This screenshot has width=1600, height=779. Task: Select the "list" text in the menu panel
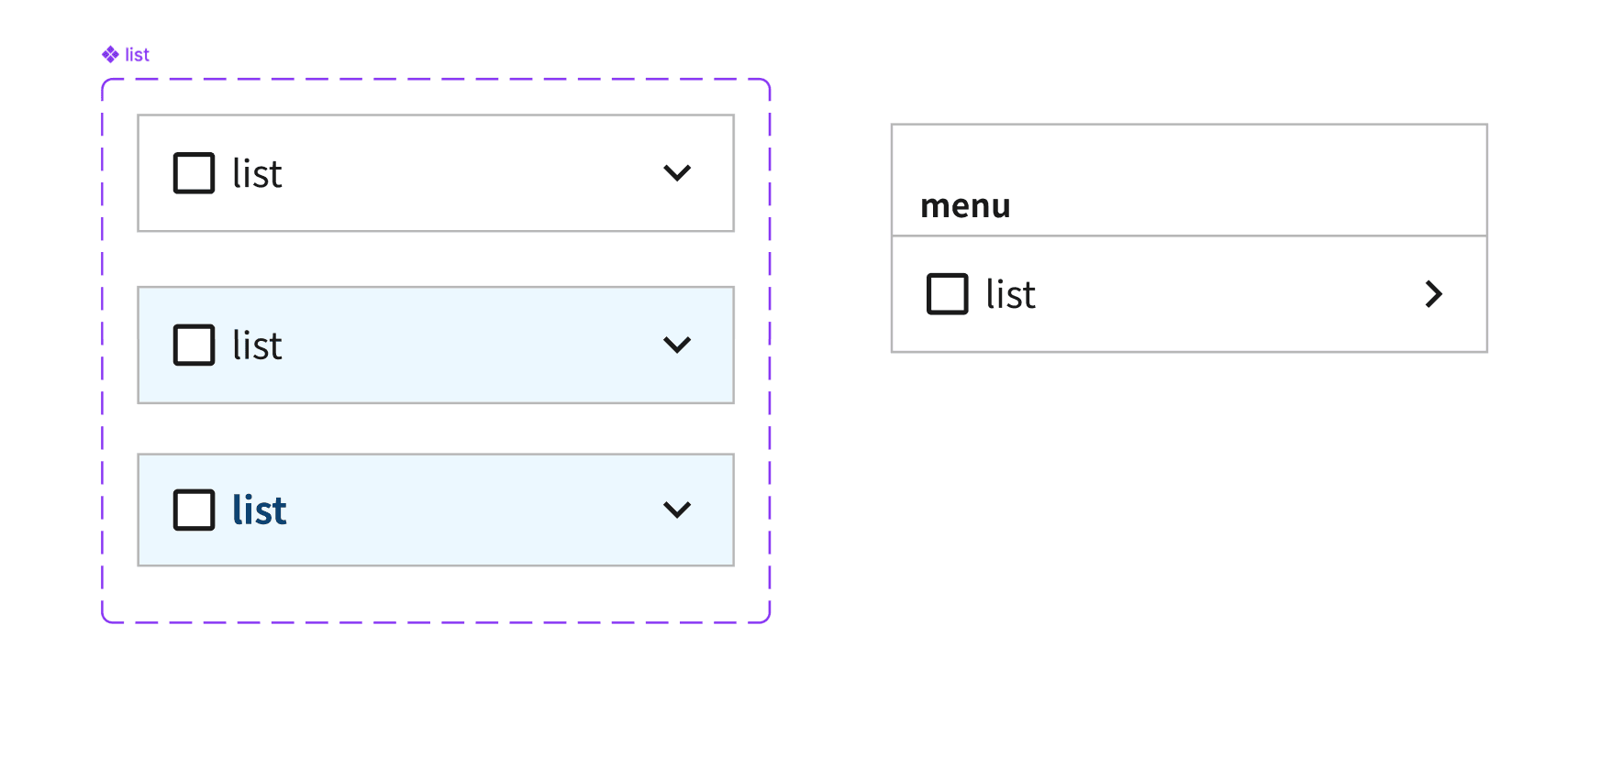click(x=1010, y=295)
